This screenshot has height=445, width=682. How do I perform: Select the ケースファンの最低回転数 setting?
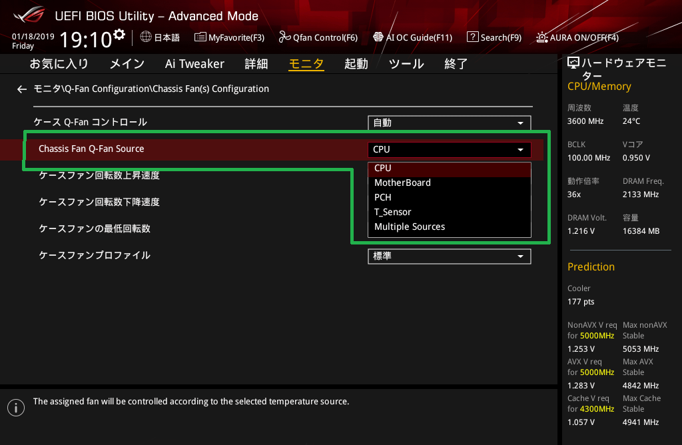coord(95,228)
